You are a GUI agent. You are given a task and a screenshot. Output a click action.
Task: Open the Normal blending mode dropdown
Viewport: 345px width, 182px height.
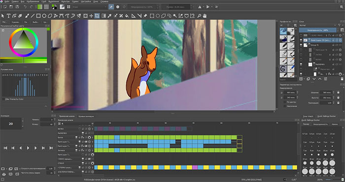click(318, 25)
